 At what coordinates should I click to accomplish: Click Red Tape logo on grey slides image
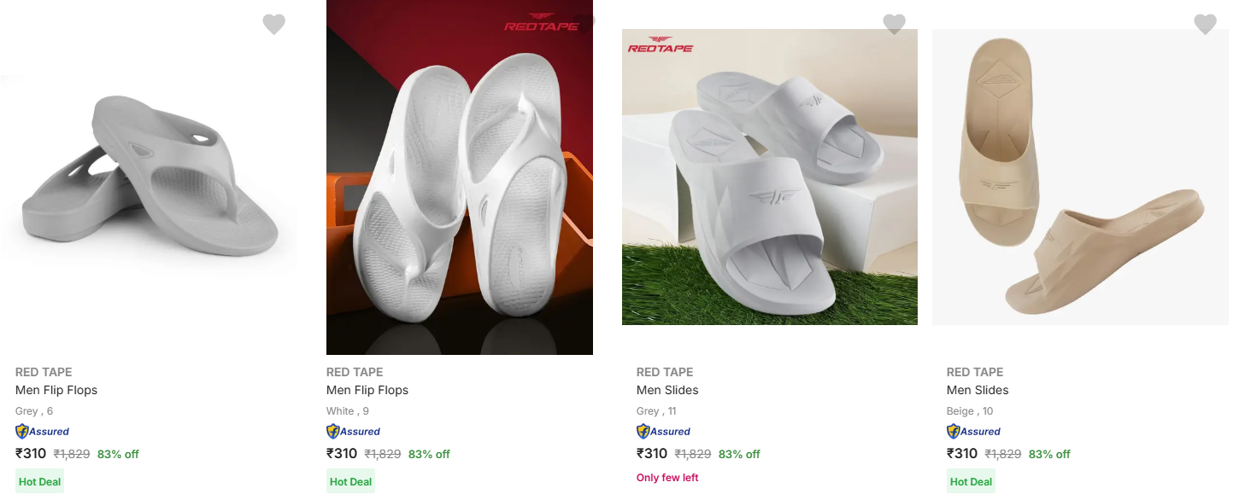pyautogui.click(x=661, y=44)
